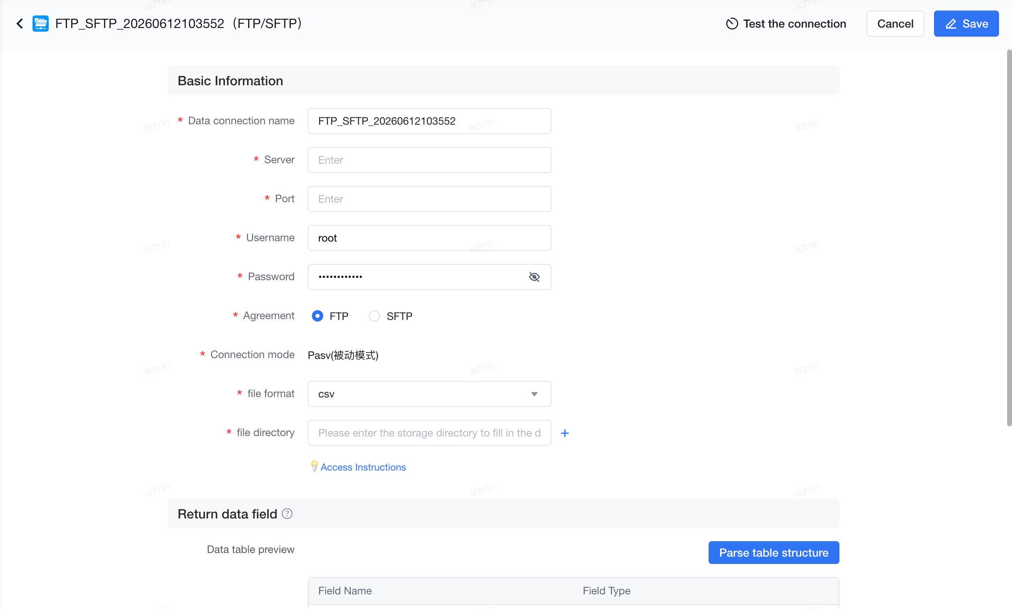Select the SFTP agreement radio button

coord(374,316)
